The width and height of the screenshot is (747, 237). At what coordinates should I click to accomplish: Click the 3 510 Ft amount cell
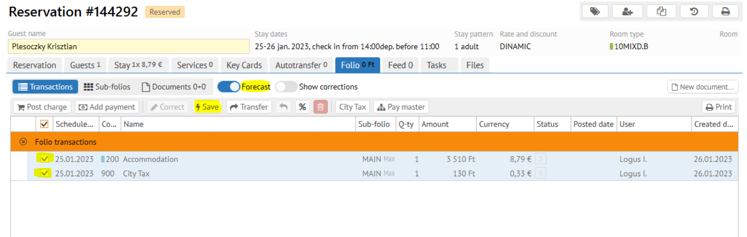point(461,159)
